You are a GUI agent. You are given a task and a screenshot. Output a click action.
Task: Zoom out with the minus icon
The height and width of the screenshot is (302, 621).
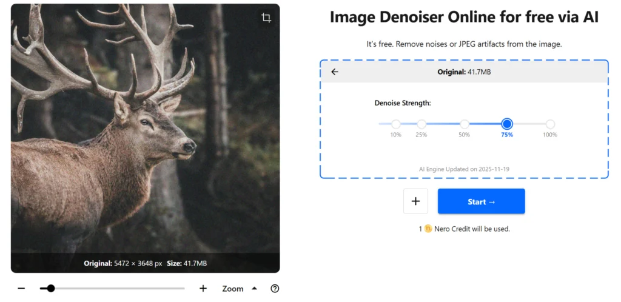pyautogui.click(x=21, y=289)
